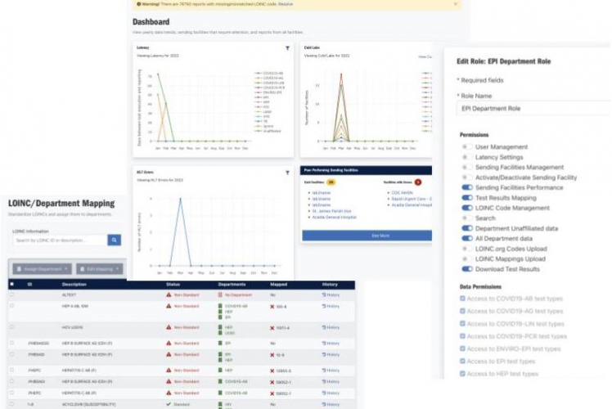Enable the LOINC.org Codes Upload switch

click(x=467, y=248)
